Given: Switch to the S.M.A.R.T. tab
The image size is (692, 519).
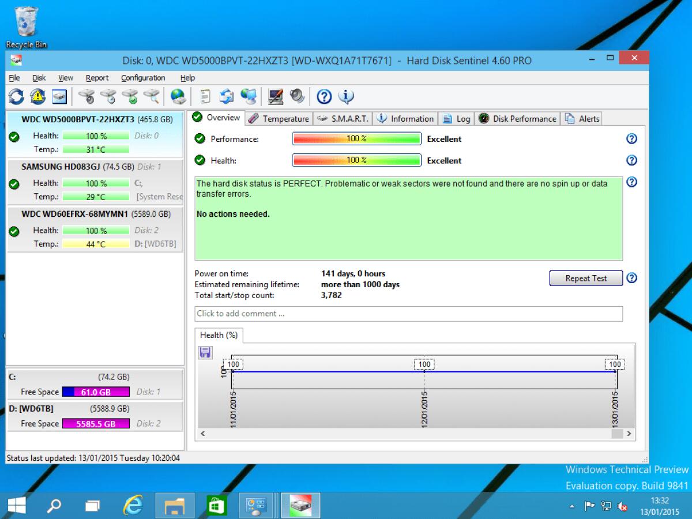Looking at the screenshot, I should coord(347,118).
